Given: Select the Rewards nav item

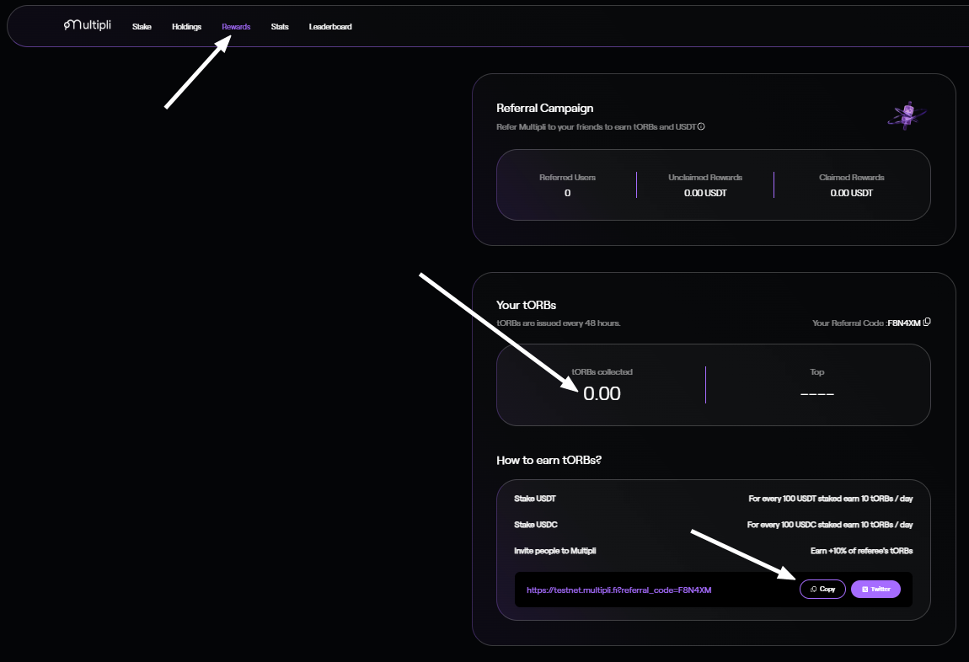Looking at the screenshot, I should (236, 27).
